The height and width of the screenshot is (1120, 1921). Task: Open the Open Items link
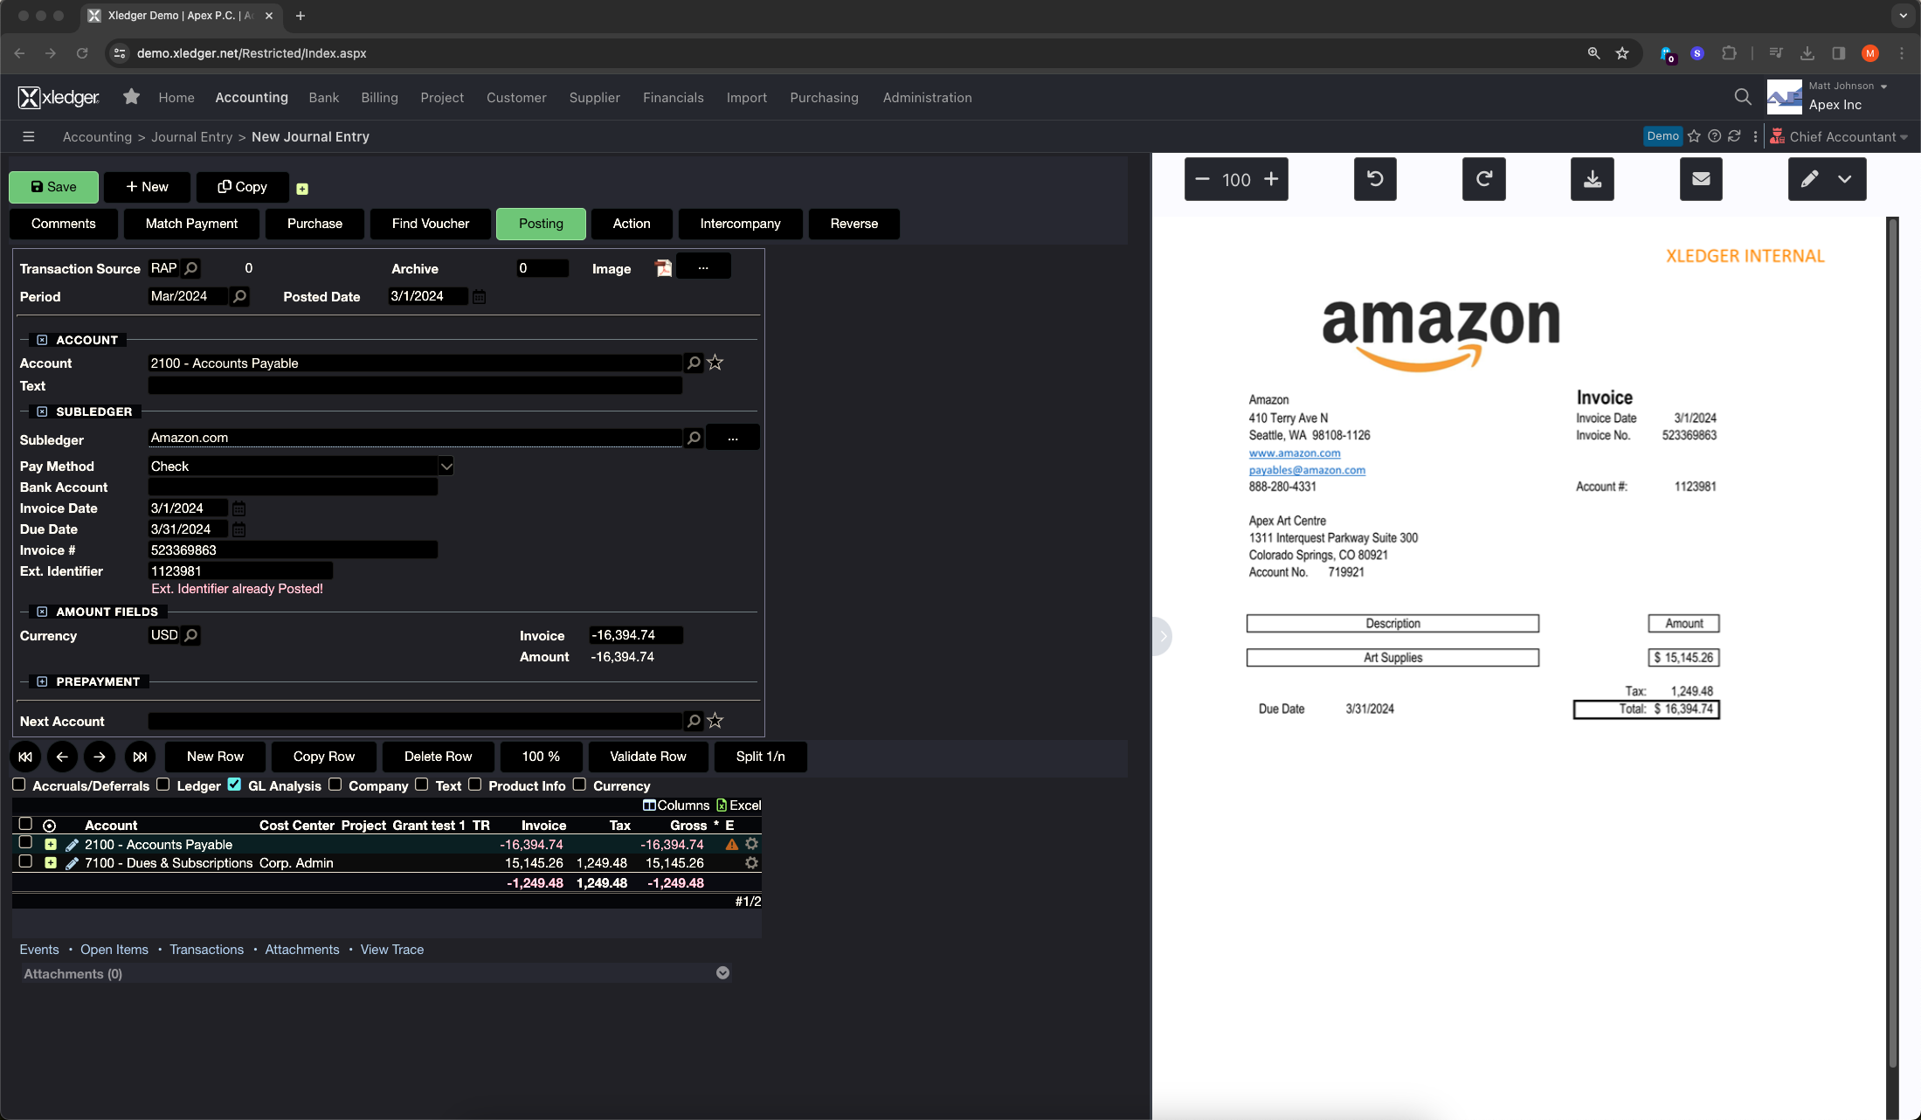click(x=114, y=950)
